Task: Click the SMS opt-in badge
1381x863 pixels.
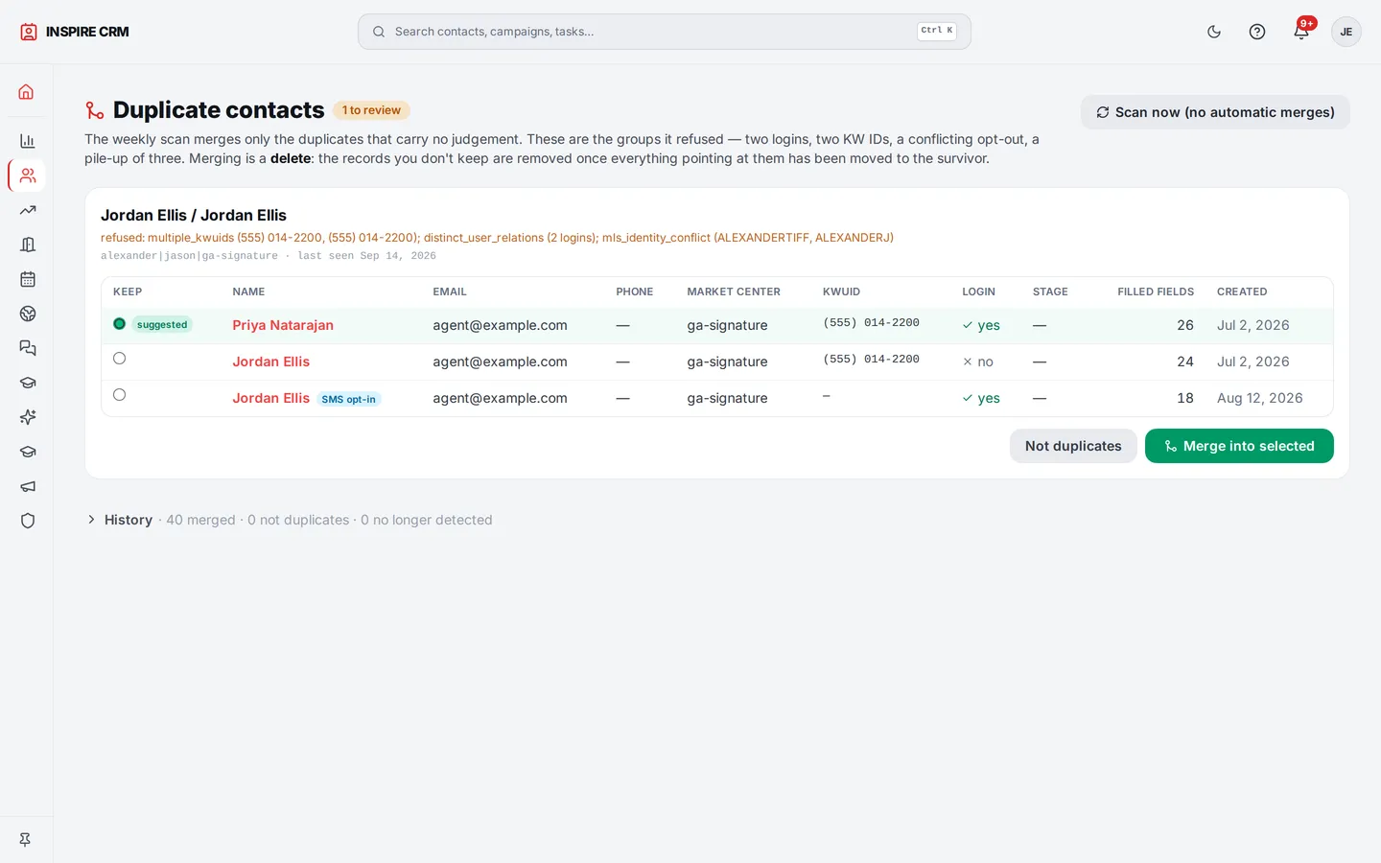Action: pyautogui.click(x=349, y=399)
